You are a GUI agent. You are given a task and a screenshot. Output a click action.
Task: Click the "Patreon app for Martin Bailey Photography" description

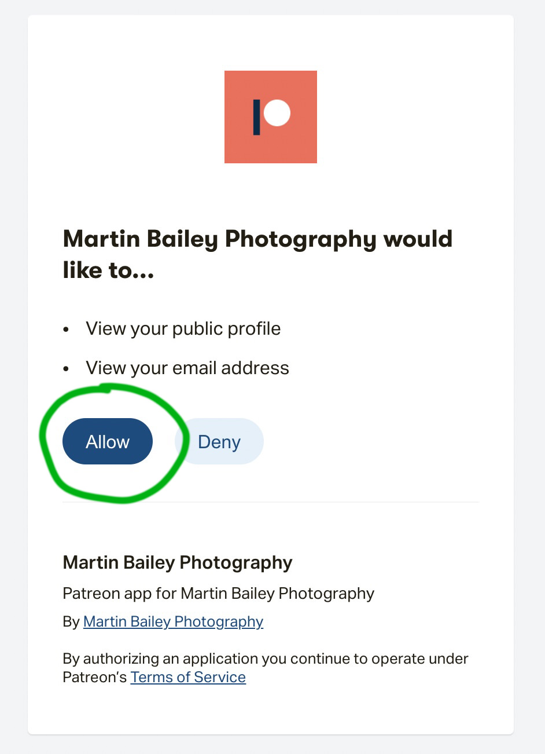(218, 594)
